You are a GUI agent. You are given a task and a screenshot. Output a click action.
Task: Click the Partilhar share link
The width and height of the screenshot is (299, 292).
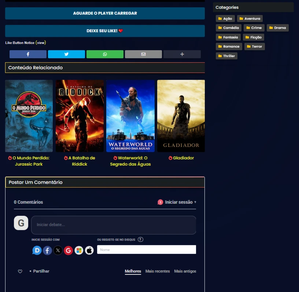tap(41, 271)
